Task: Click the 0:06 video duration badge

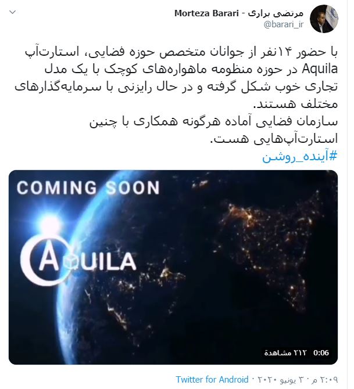Action: pyautogui.click(x=321, y=352)
